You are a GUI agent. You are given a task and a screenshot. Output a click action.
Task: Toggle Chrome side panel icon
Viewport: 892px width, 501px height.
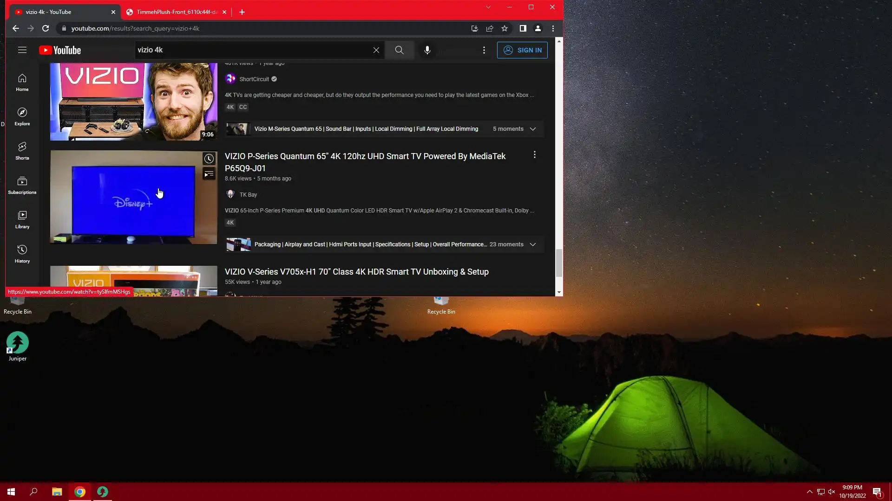523,28
